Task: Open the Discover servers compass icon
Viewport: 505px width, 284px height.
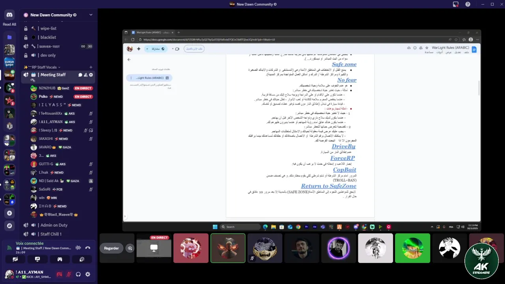Action: click(x=9, y=226)
